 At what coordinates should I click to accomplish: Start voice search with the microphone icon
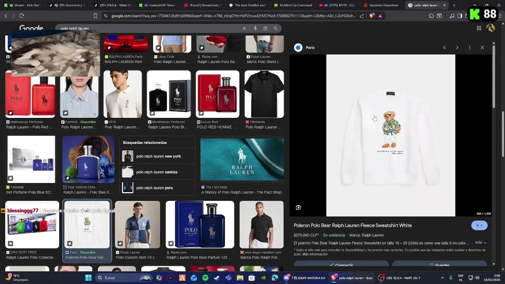tap(255, 28)
